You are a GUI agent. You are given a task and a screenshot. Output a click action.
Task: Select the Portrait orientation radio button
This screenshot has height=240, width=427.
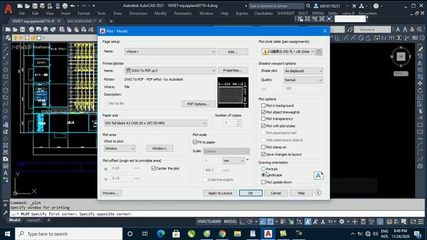263,169
